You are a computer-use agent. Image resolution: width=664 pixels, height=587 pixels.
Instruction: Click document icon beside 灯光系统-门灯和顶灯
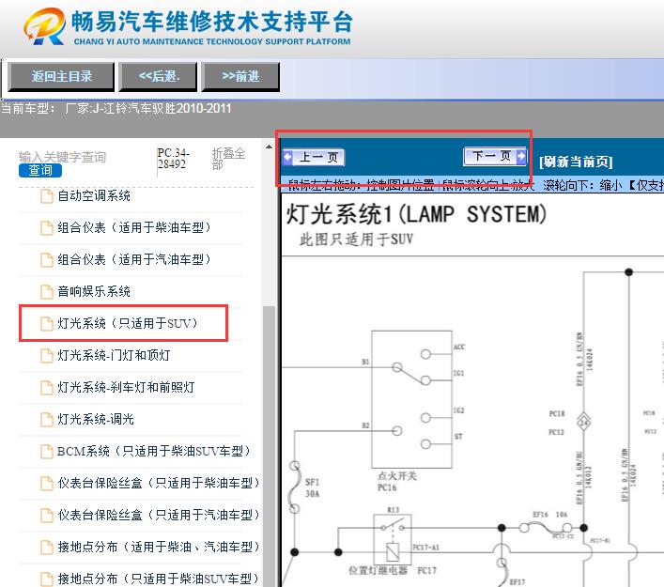click(47, 356)
